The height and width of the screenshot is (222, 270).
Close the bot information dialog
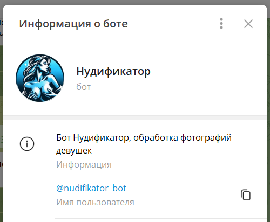(x=248, y=24)
